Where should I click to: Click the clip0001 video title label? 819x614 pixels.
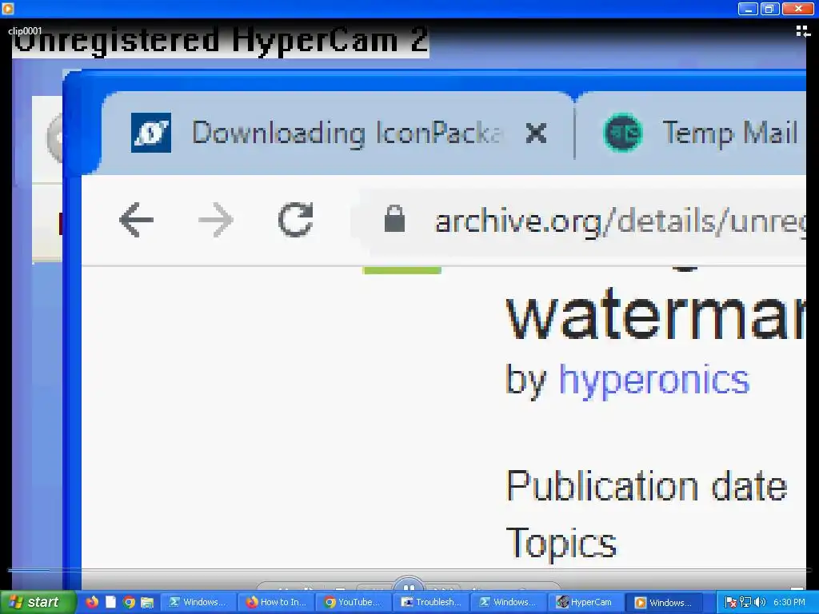25,31
